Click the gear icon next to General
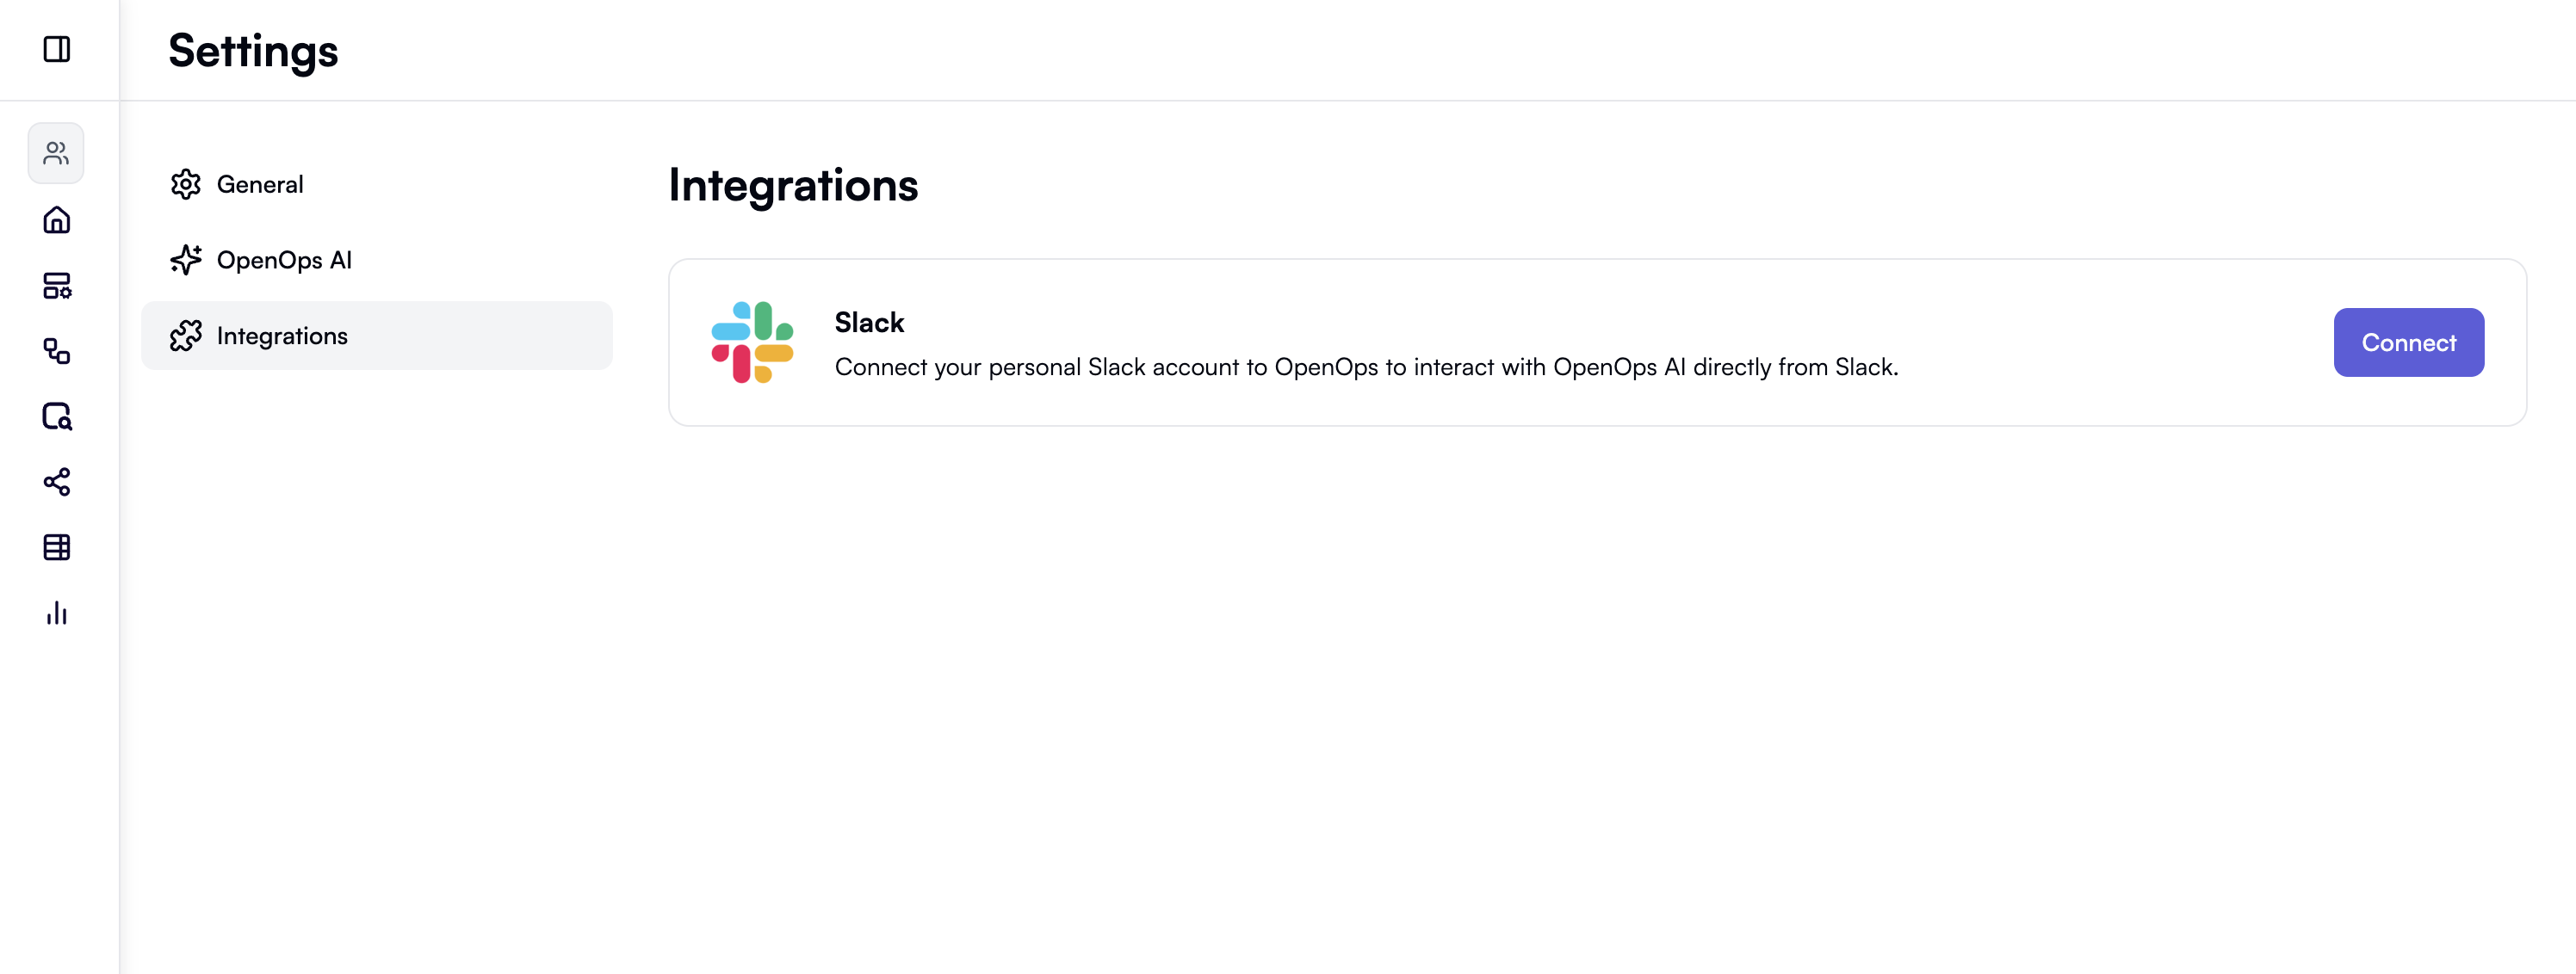Screen dimensions: 2576x974 point(187,185)
